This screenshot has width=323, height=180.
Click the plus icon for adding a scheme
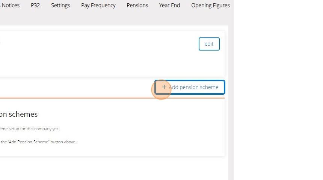pos(164,87)
